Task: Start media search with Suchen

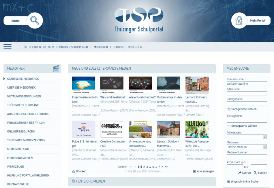Action: pyautogui.click(x=260, y=173)
